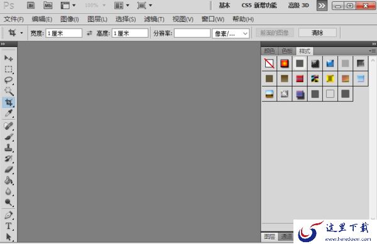Switch to the 色板 (Swatches) tab
377x244 pixels.
[x=287, y=51]
